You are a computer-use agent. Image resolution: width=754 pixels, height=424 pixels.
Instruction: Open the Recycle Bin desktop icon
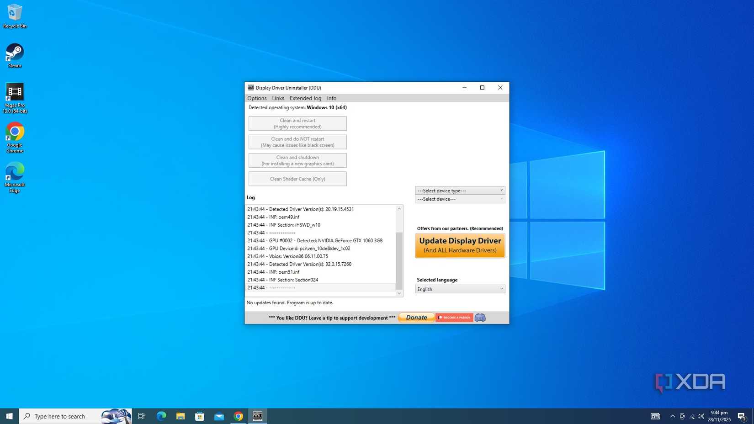pyautogui.click(x=15, y=16)
